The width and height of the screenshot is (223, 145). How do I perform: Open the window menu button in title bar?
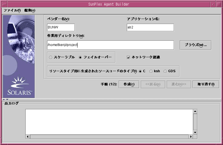coord(4,4)
